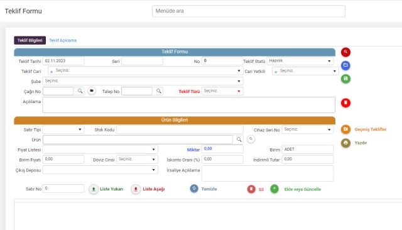Screen dimensions: 402x230
Task: Click the Miktar input field
Action: tap(222, 149)
